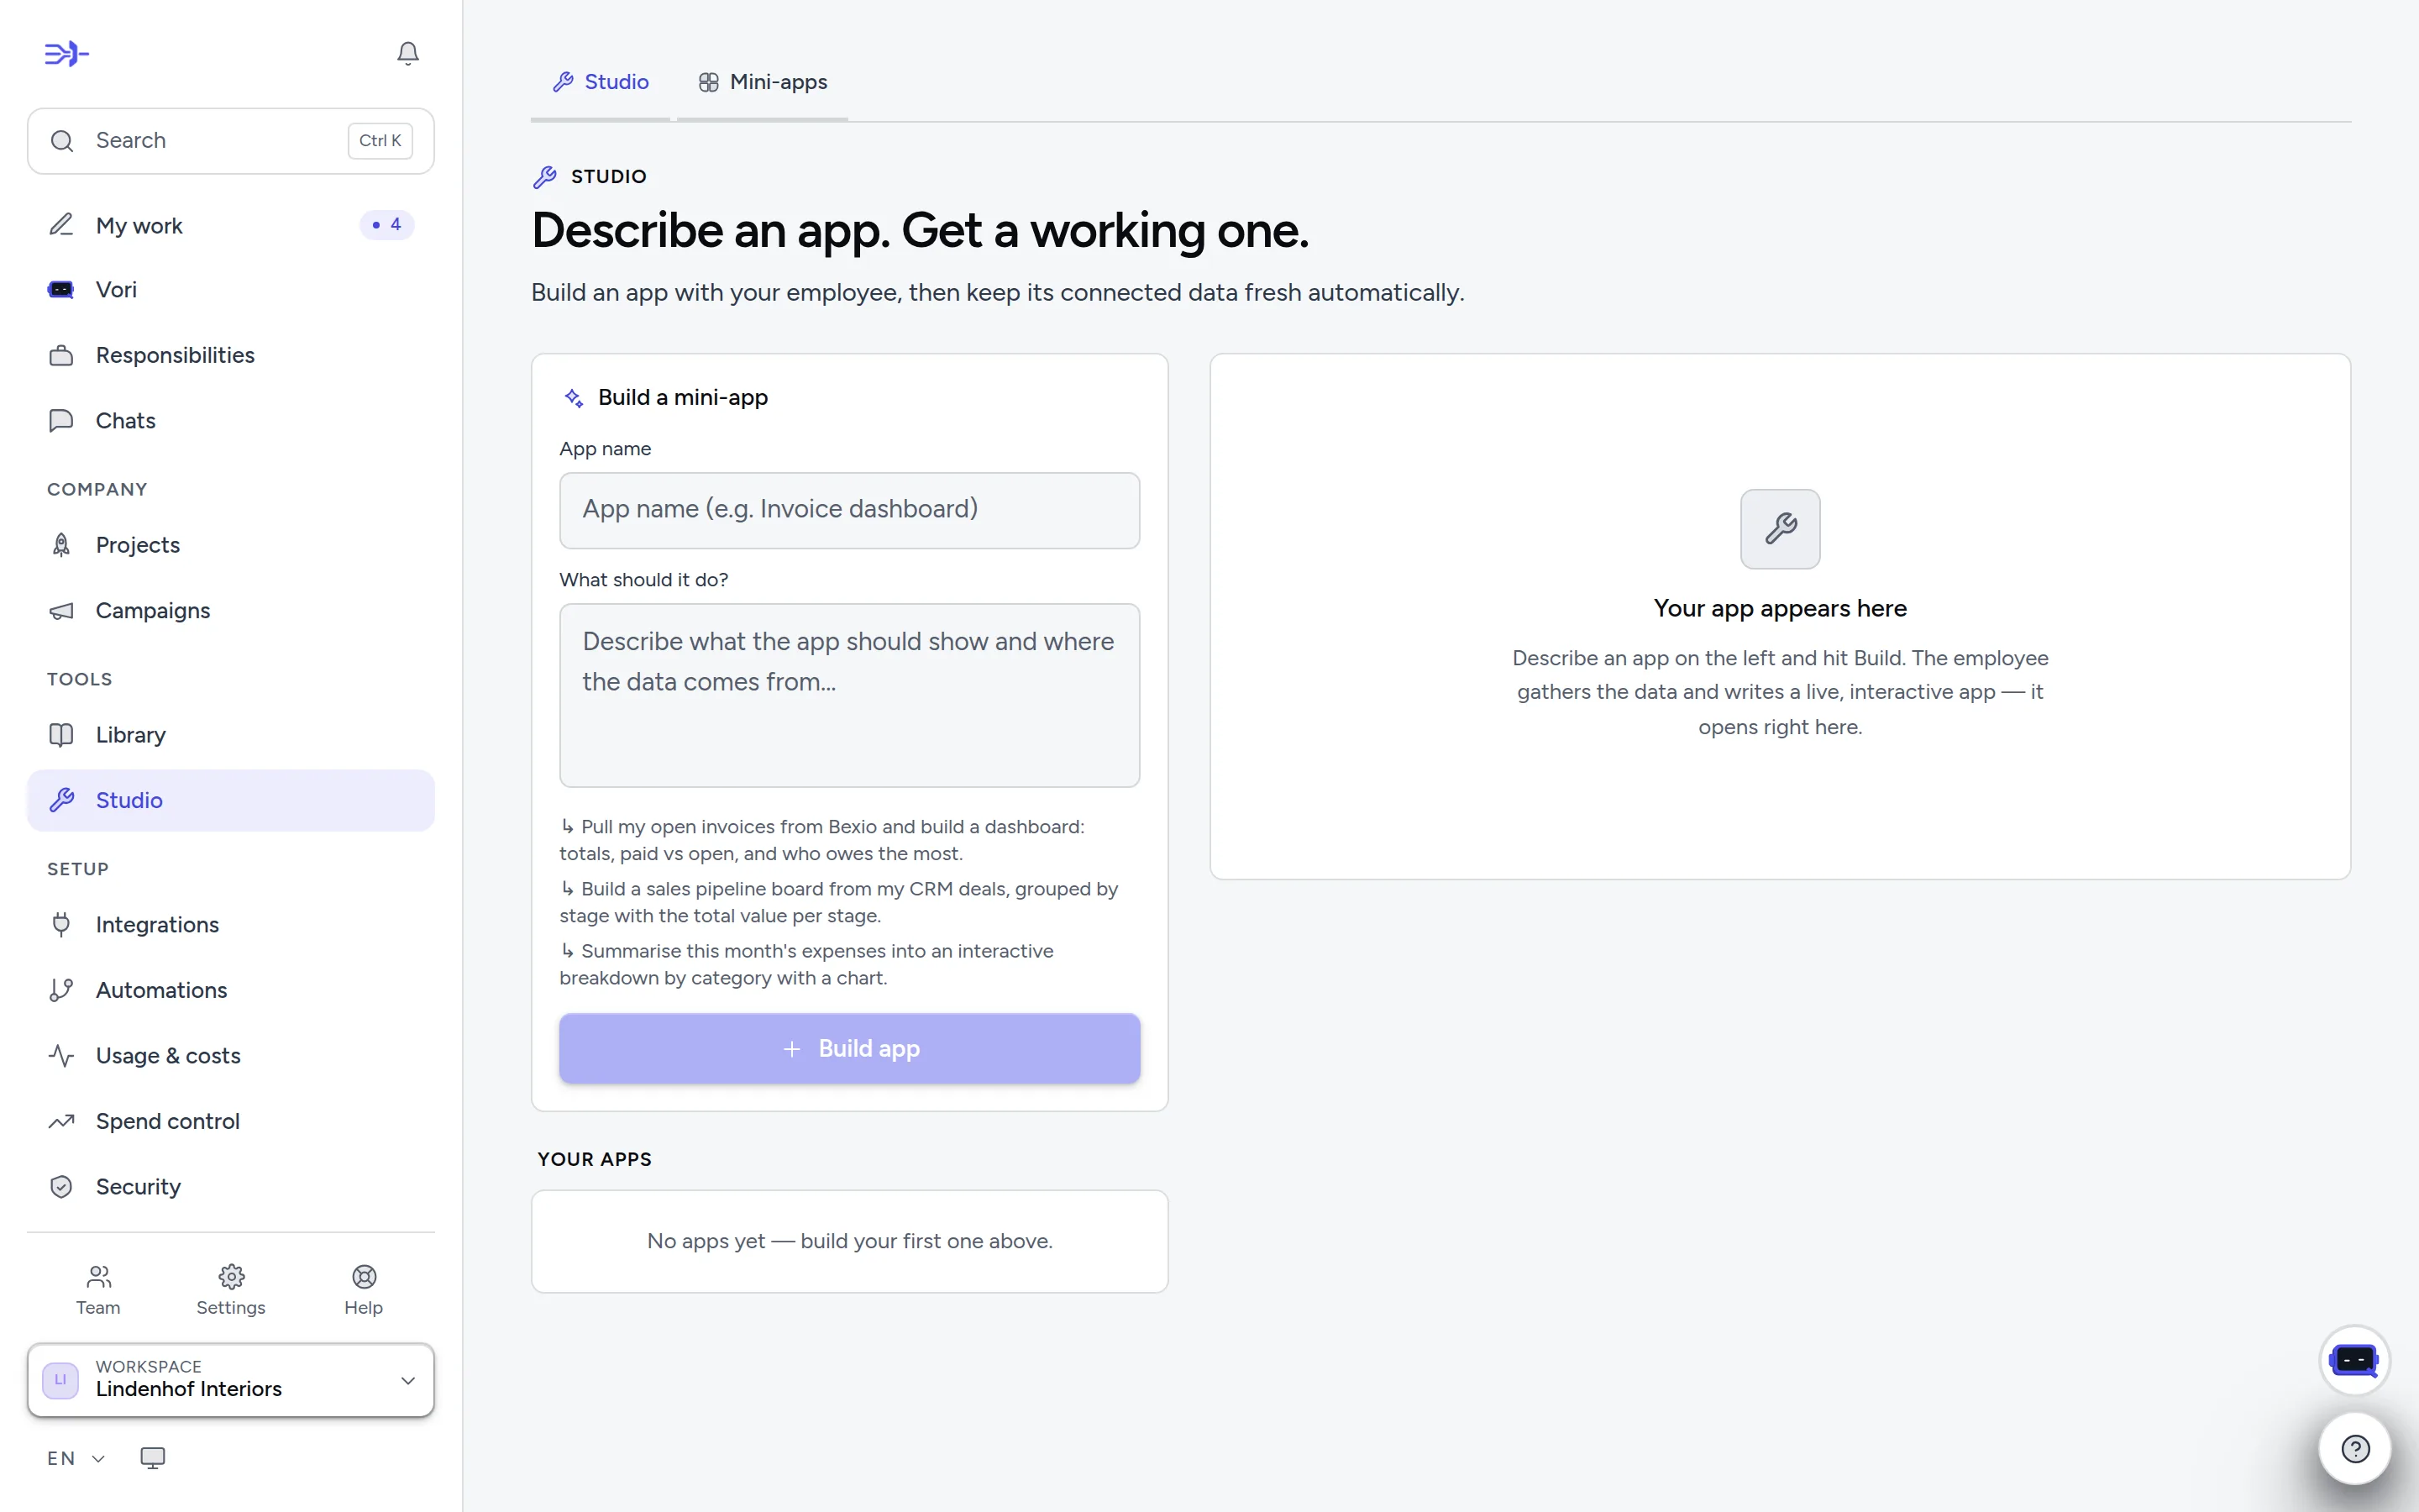Open Vori employee page
The image size is (2419, 1512).
click(x=231, y=290)
